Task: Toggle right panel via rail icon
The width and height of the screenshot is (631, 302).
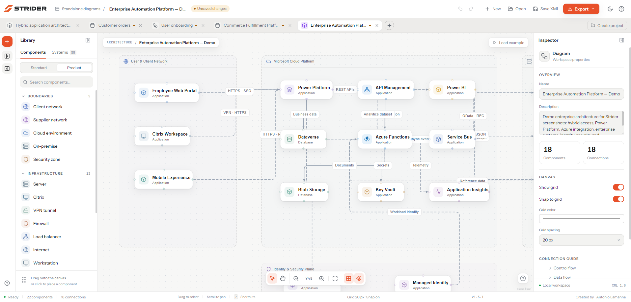Action: [7, 69]
